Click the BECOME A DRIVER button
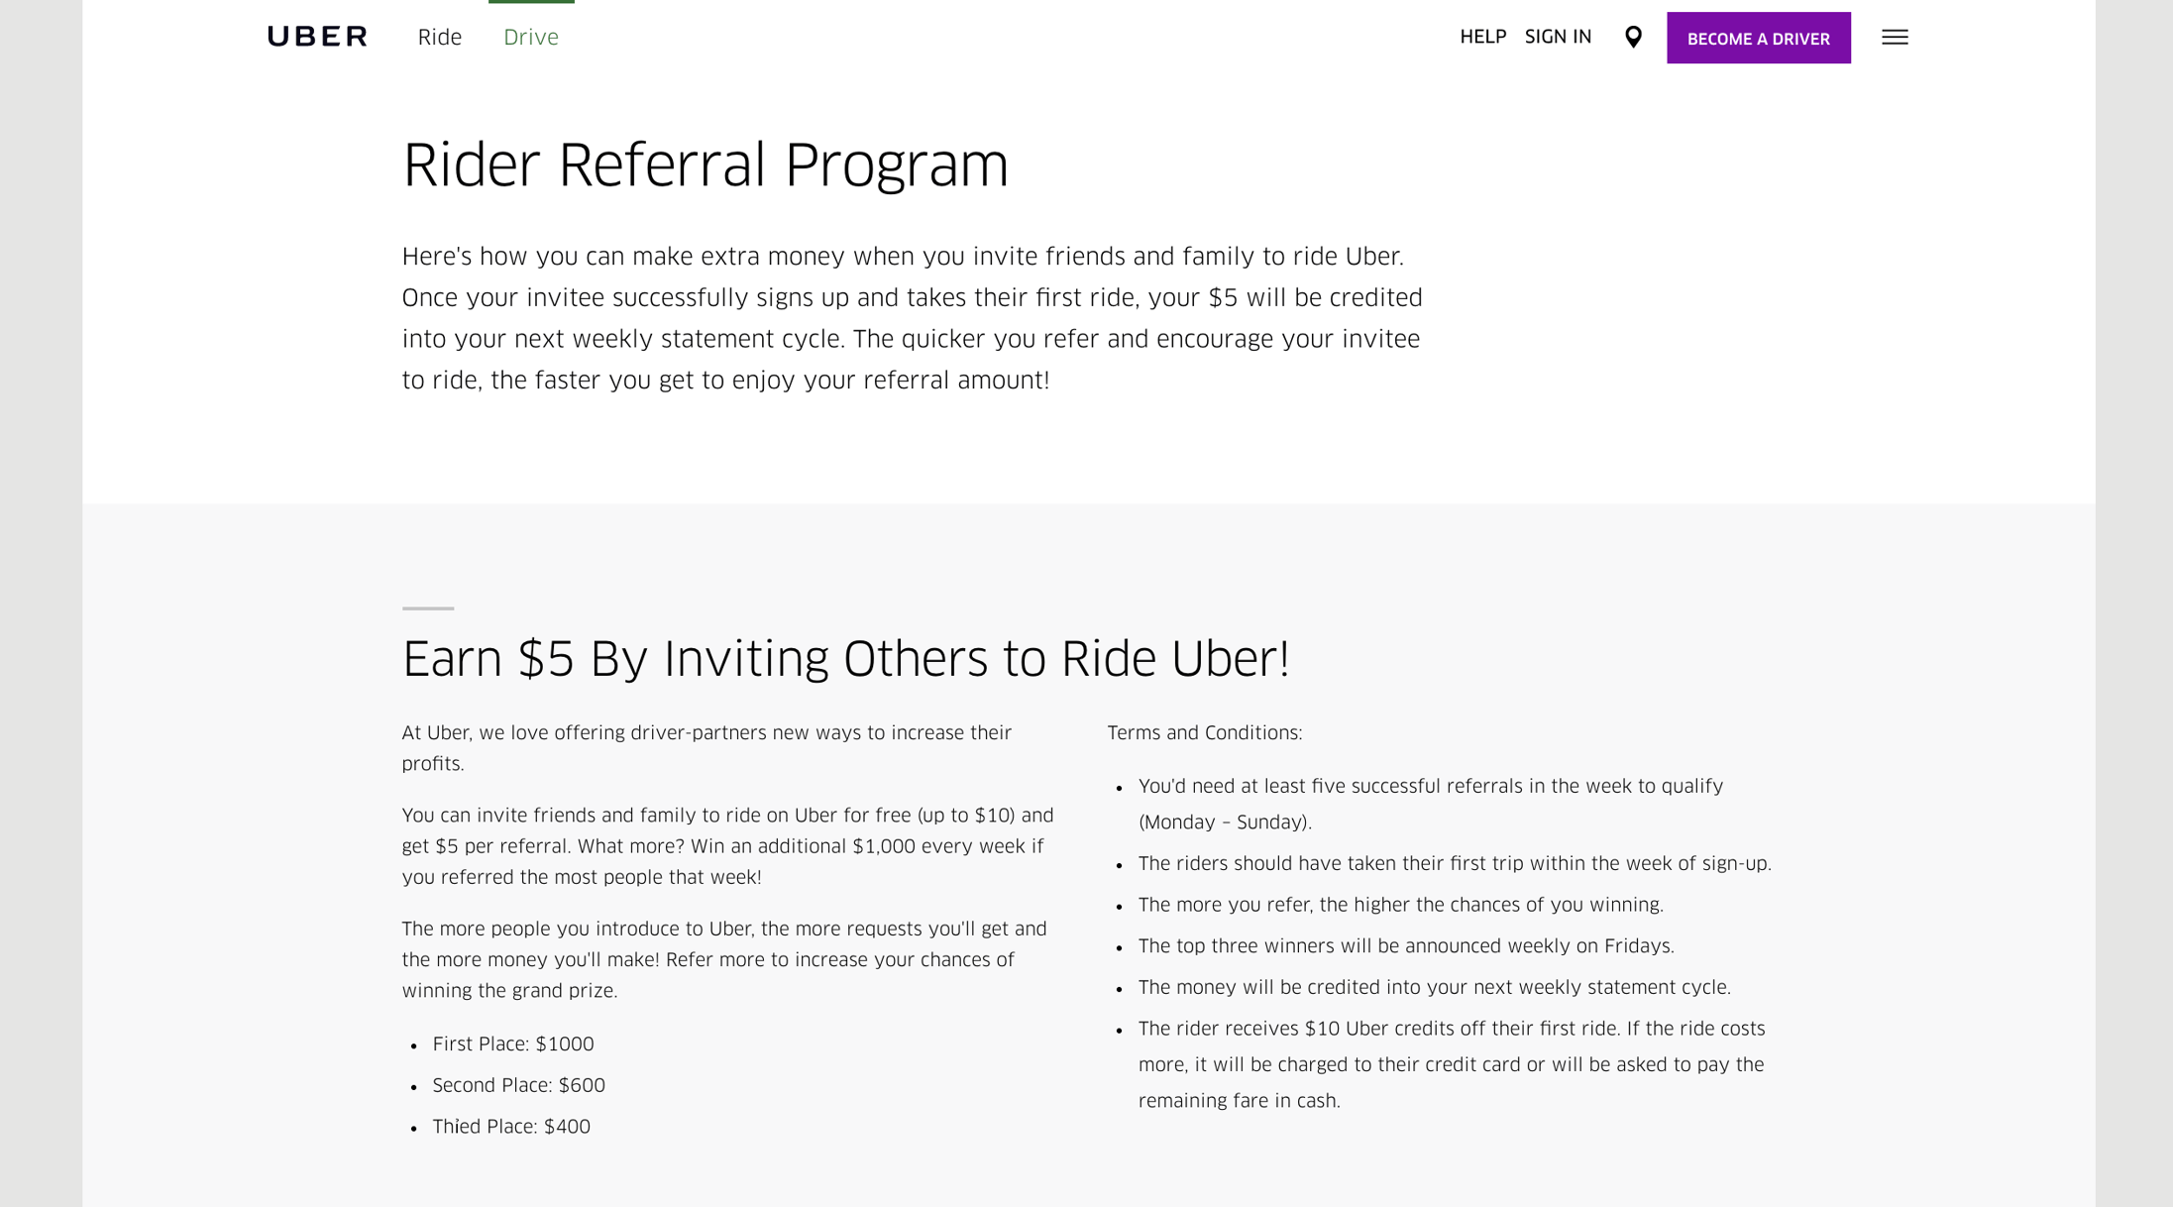The image size is (2173, 1207). (1758, 38)
